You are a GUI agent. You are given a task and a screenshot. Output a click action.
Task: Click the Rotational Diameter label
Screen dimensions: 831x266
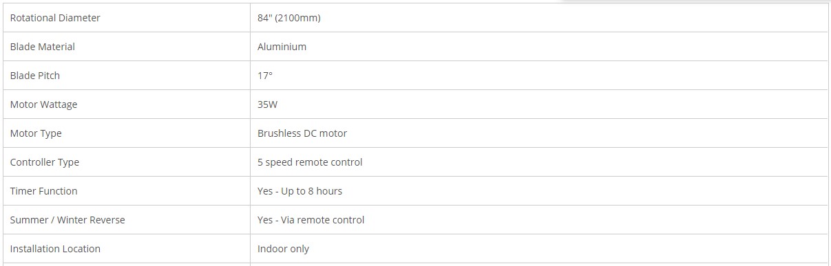55,18
